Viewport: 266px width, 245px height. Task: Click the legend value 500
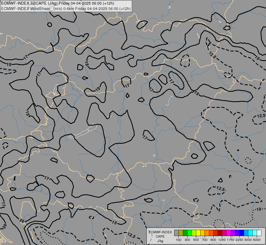coord(196,240)
